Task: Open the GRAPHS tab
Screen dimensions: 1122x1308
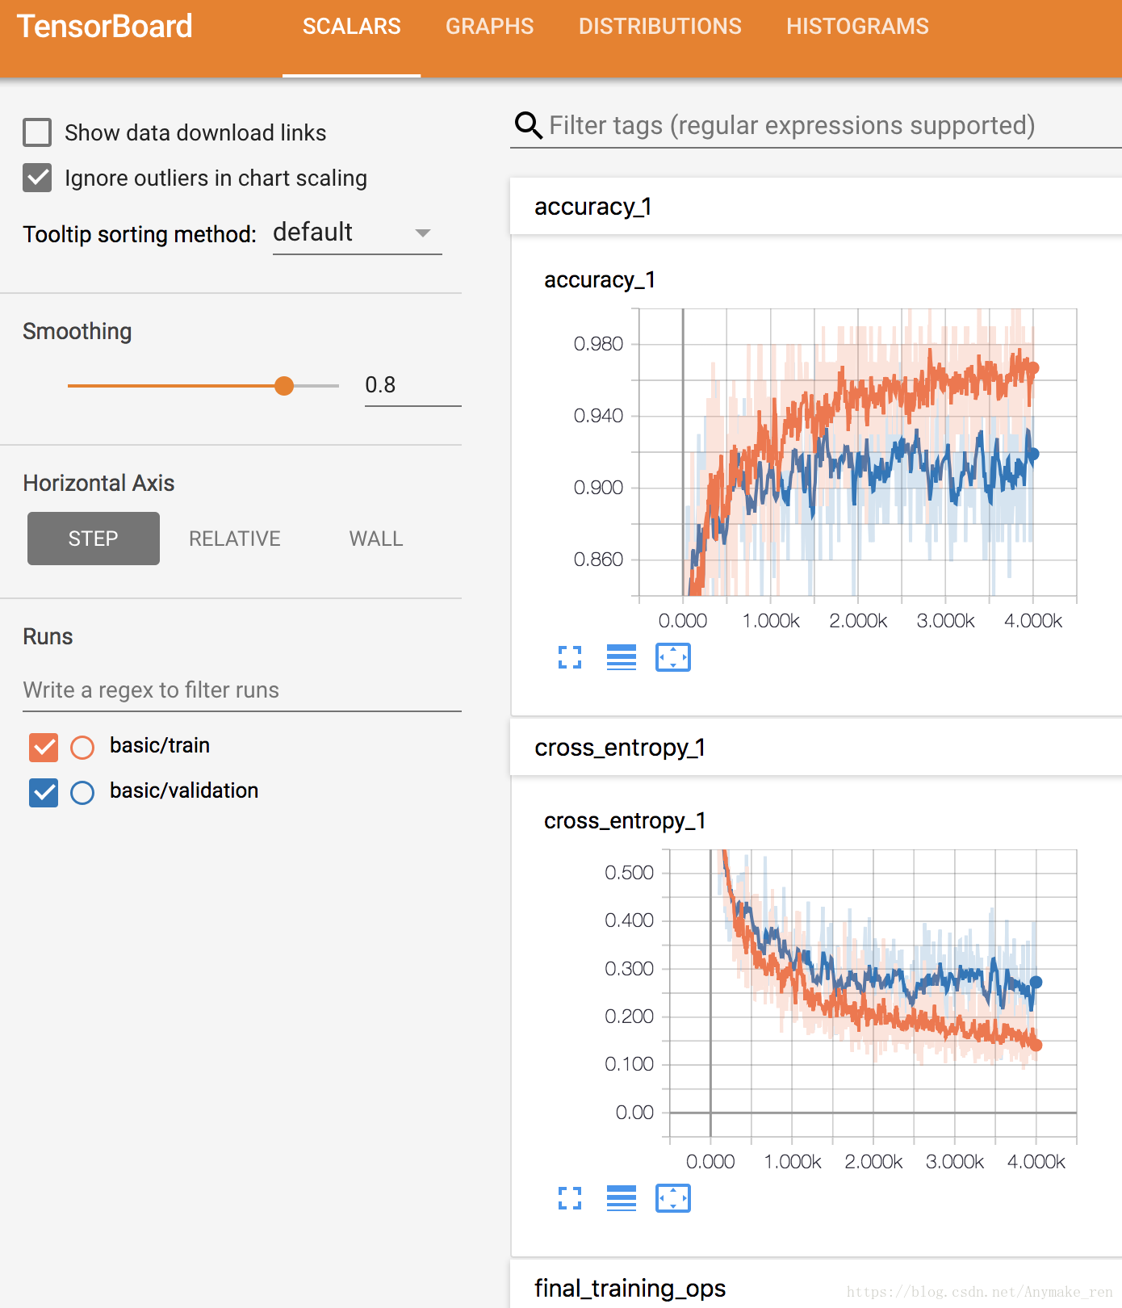Action: (x=489, y=27)
